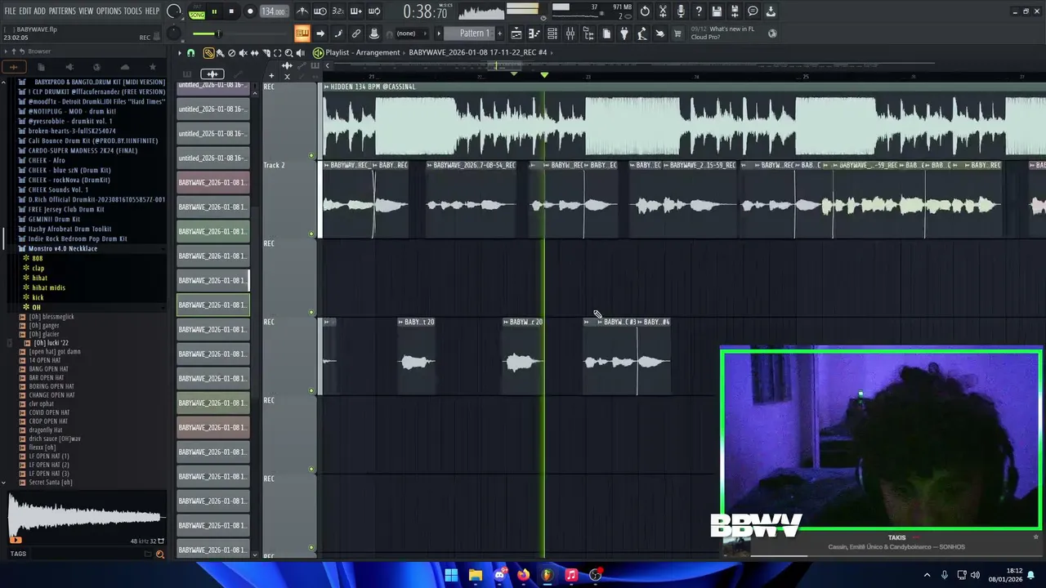Click the note/clip grouping icon
Image resolution: width=1046 pixels, height=588 pixels.
[x=338, y=33]
